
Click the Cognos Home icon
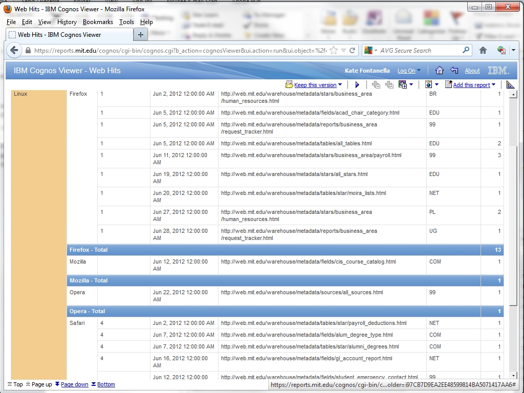point(439,71)
